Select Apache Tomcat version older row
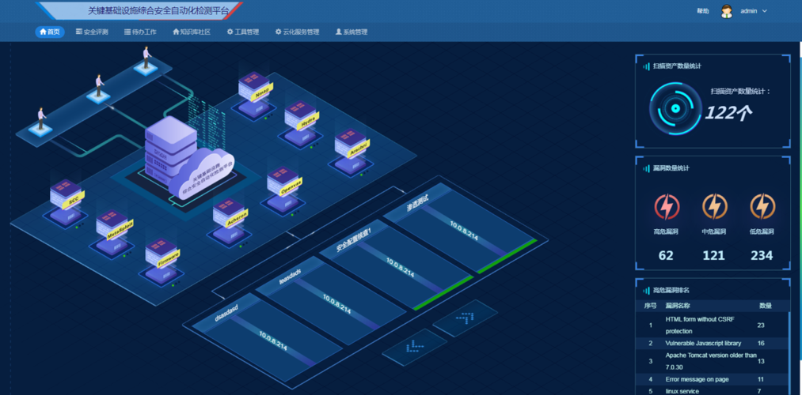The height and width of the screenshot is (395, 802). pos(713,361)
